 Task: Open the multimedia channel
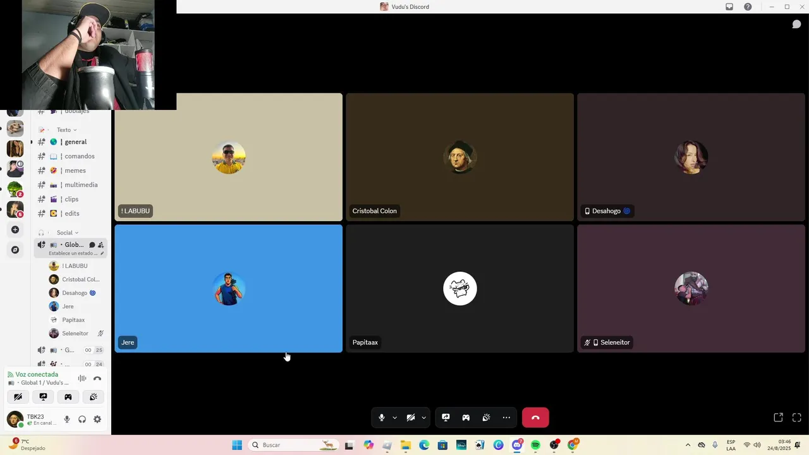click(x=71, y=185)
